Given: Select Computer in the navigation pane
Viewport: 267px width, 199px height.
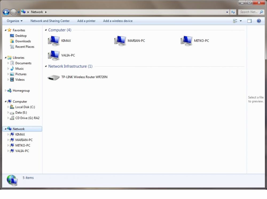Looking at the screenshot, I should click(20, 102).
